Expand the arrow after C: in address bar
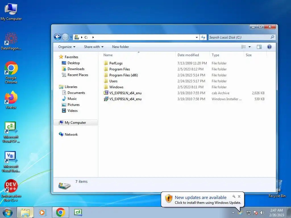This screenshot has width=291, height=218. pos(93,37)
